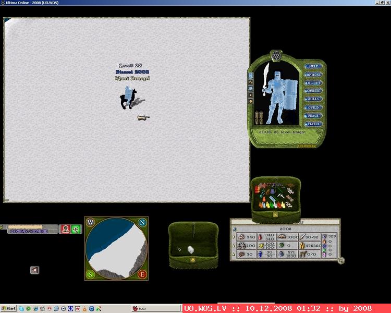The height and width of the screenshot is (313, 391).
Task: Click the party scroll pair at the paperdoll's bottom left
Action: [259, 118]
